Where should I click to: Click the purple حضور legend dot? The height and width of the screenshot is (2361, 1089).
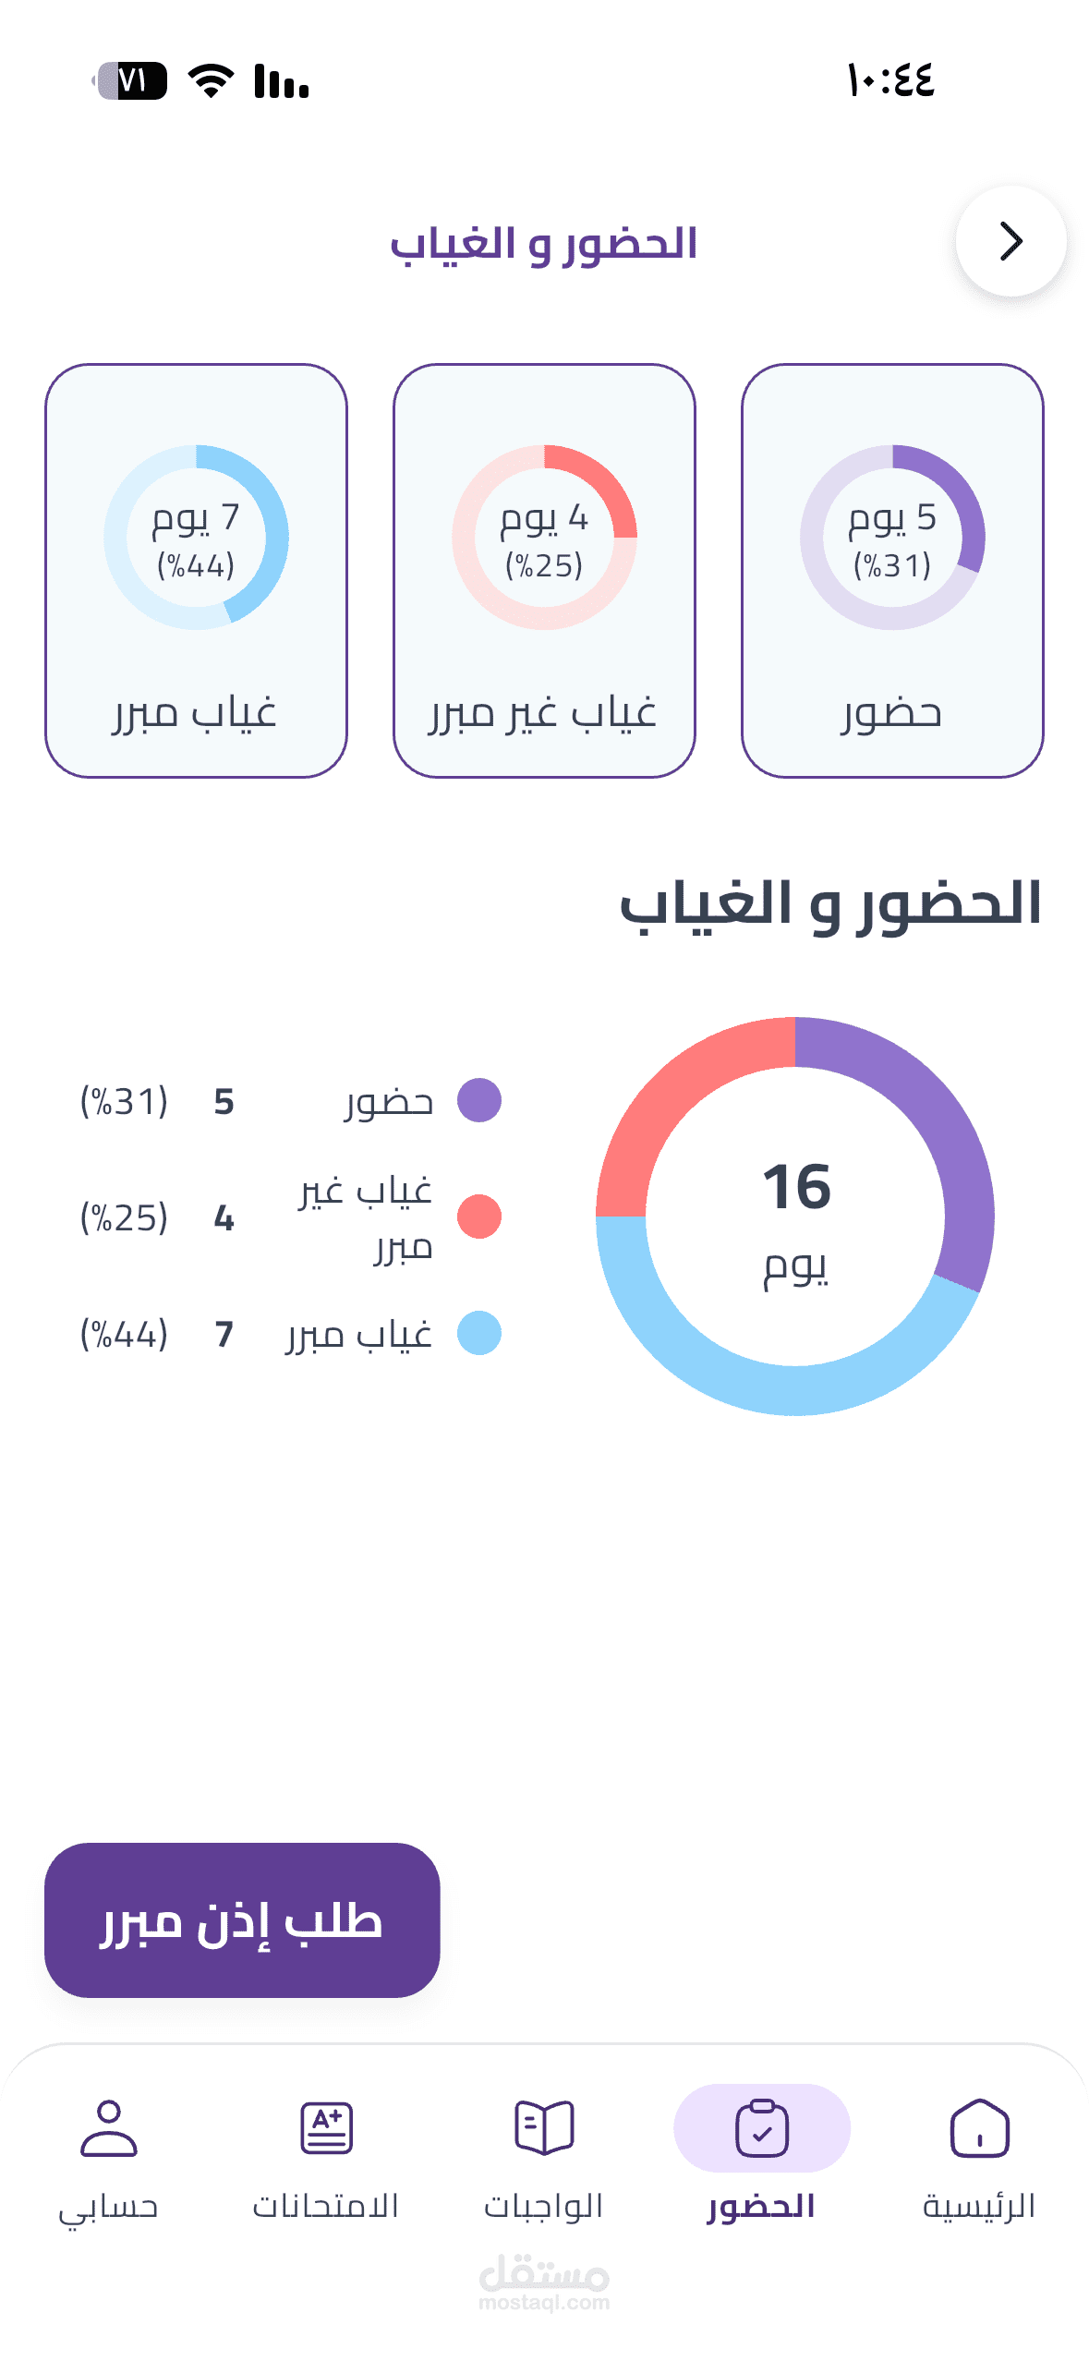point(479,1100)
